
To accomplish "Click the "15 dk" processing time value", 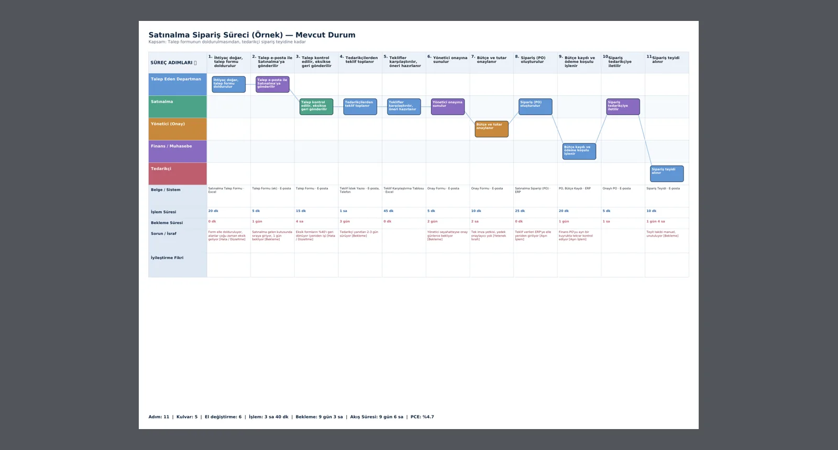I will click(x=301, y=211).
